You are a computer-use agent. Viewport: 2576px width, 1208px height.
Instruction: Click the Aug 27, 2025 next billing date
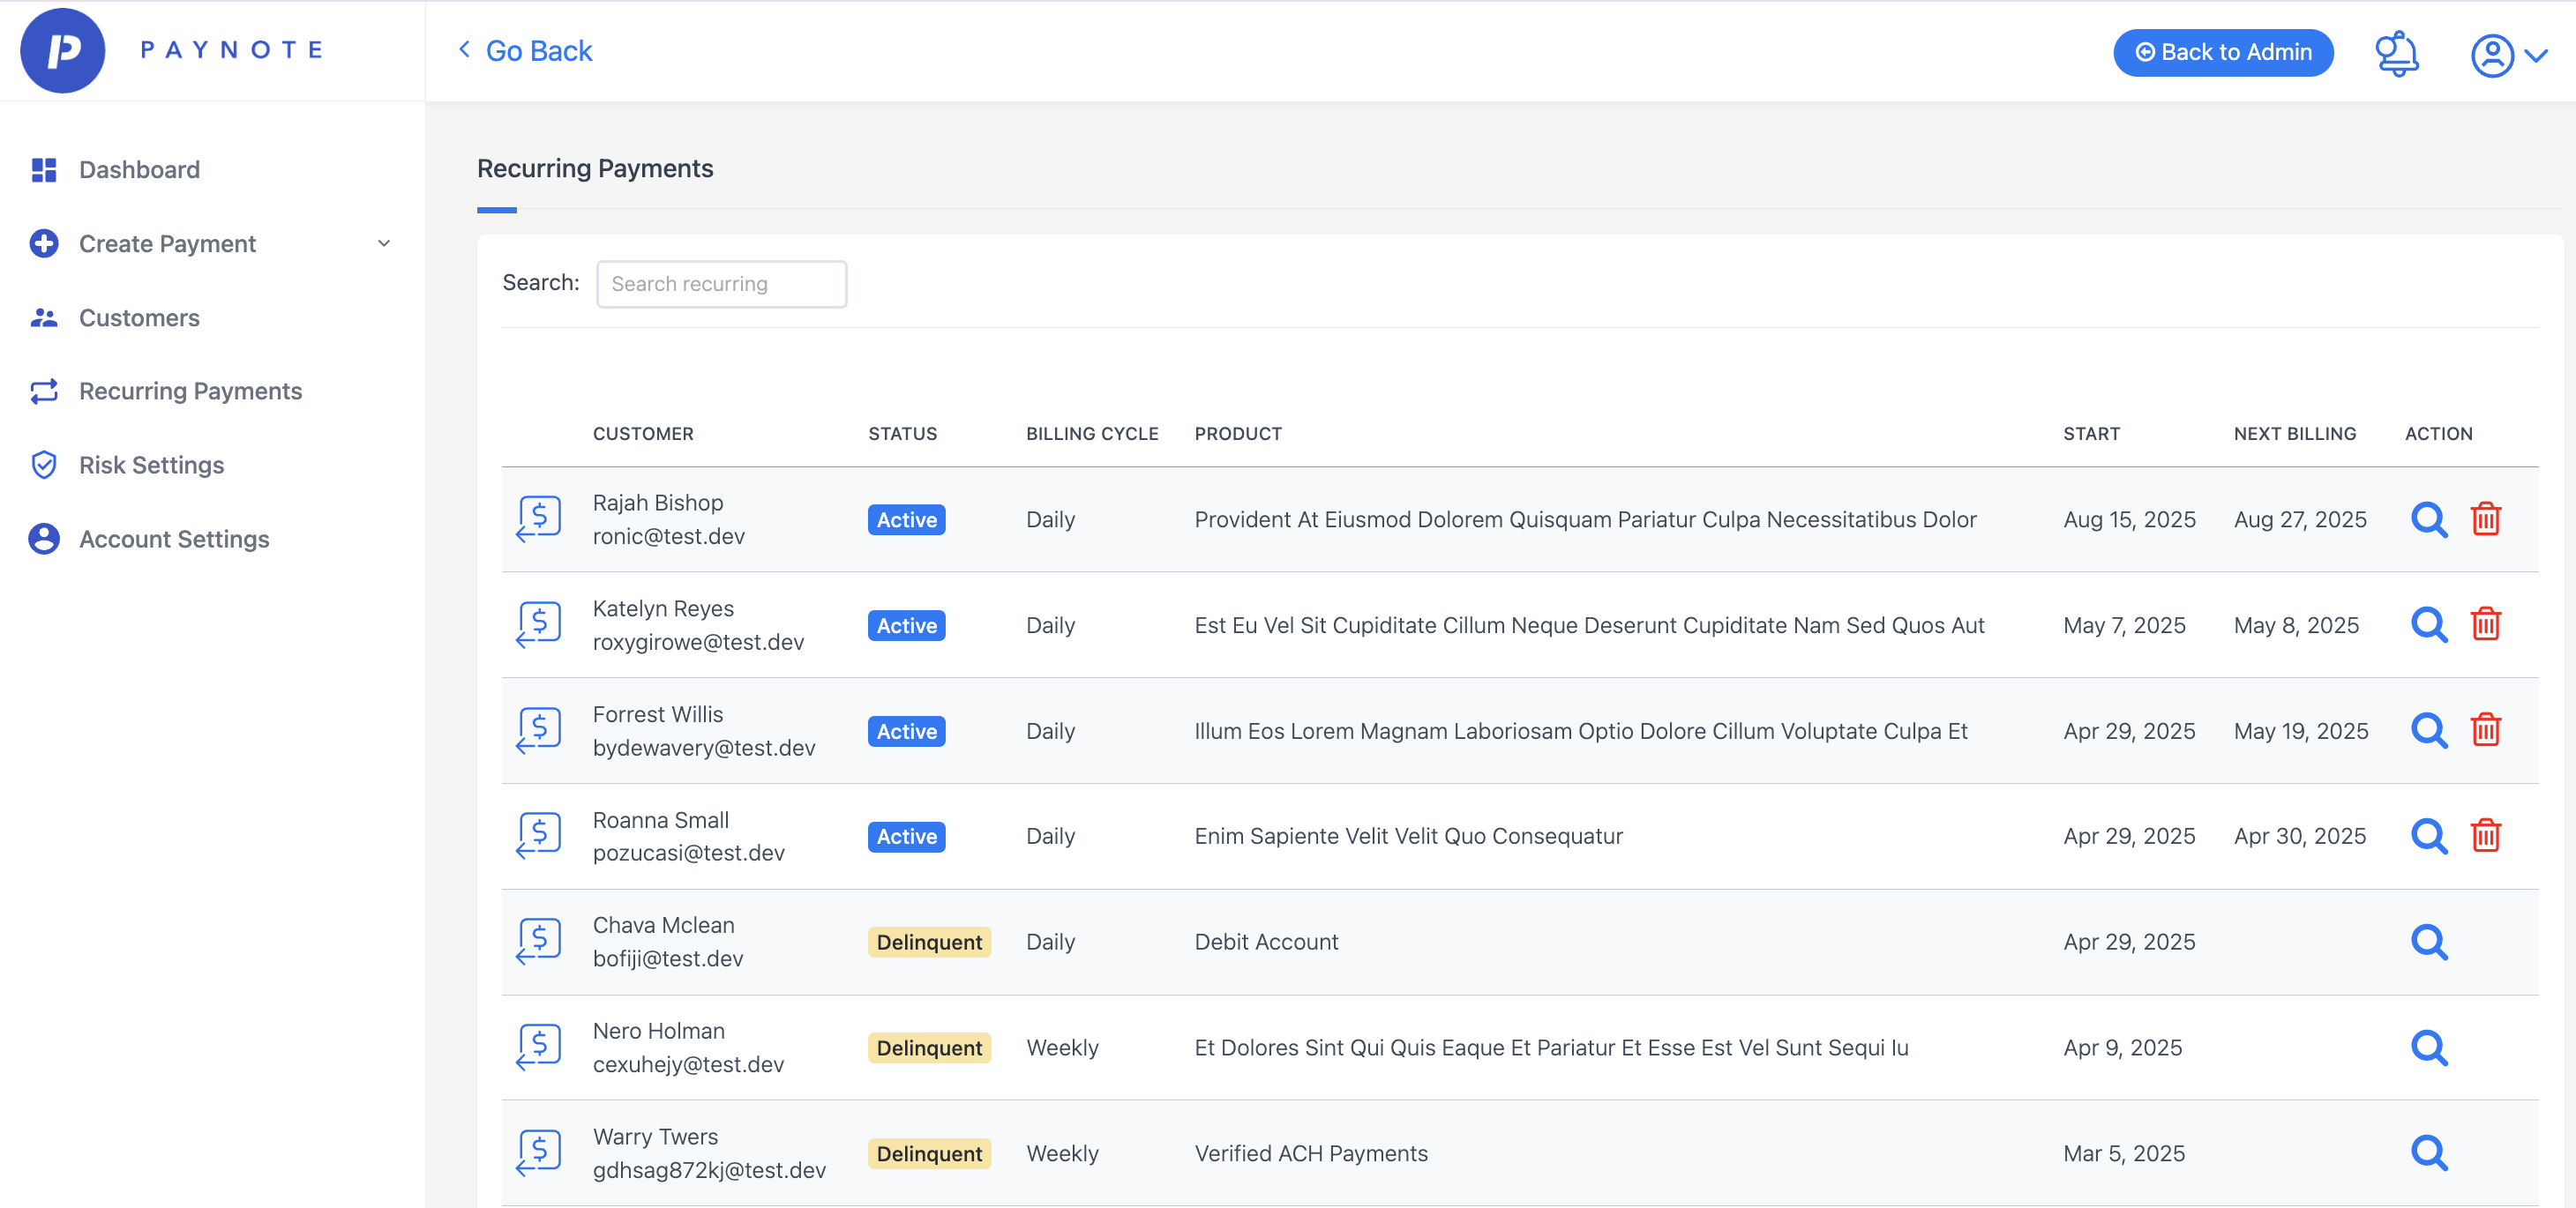tap(2300, 519)
